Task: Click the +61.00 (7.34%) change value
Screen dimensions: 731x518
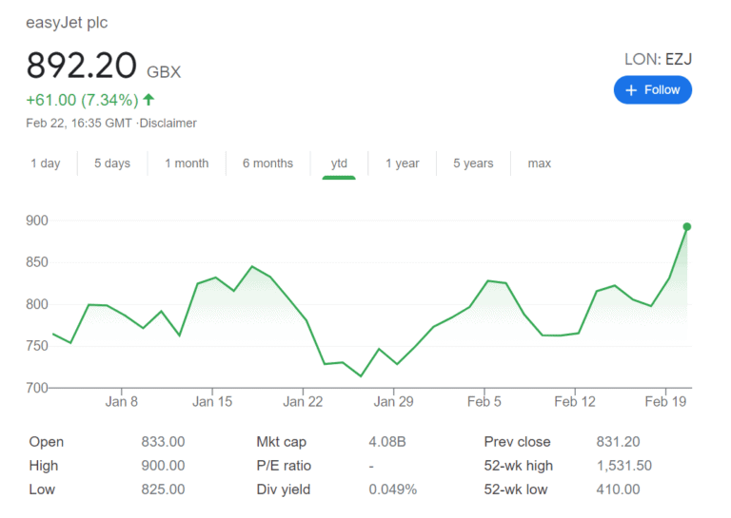Action: (x=82, y=100)
